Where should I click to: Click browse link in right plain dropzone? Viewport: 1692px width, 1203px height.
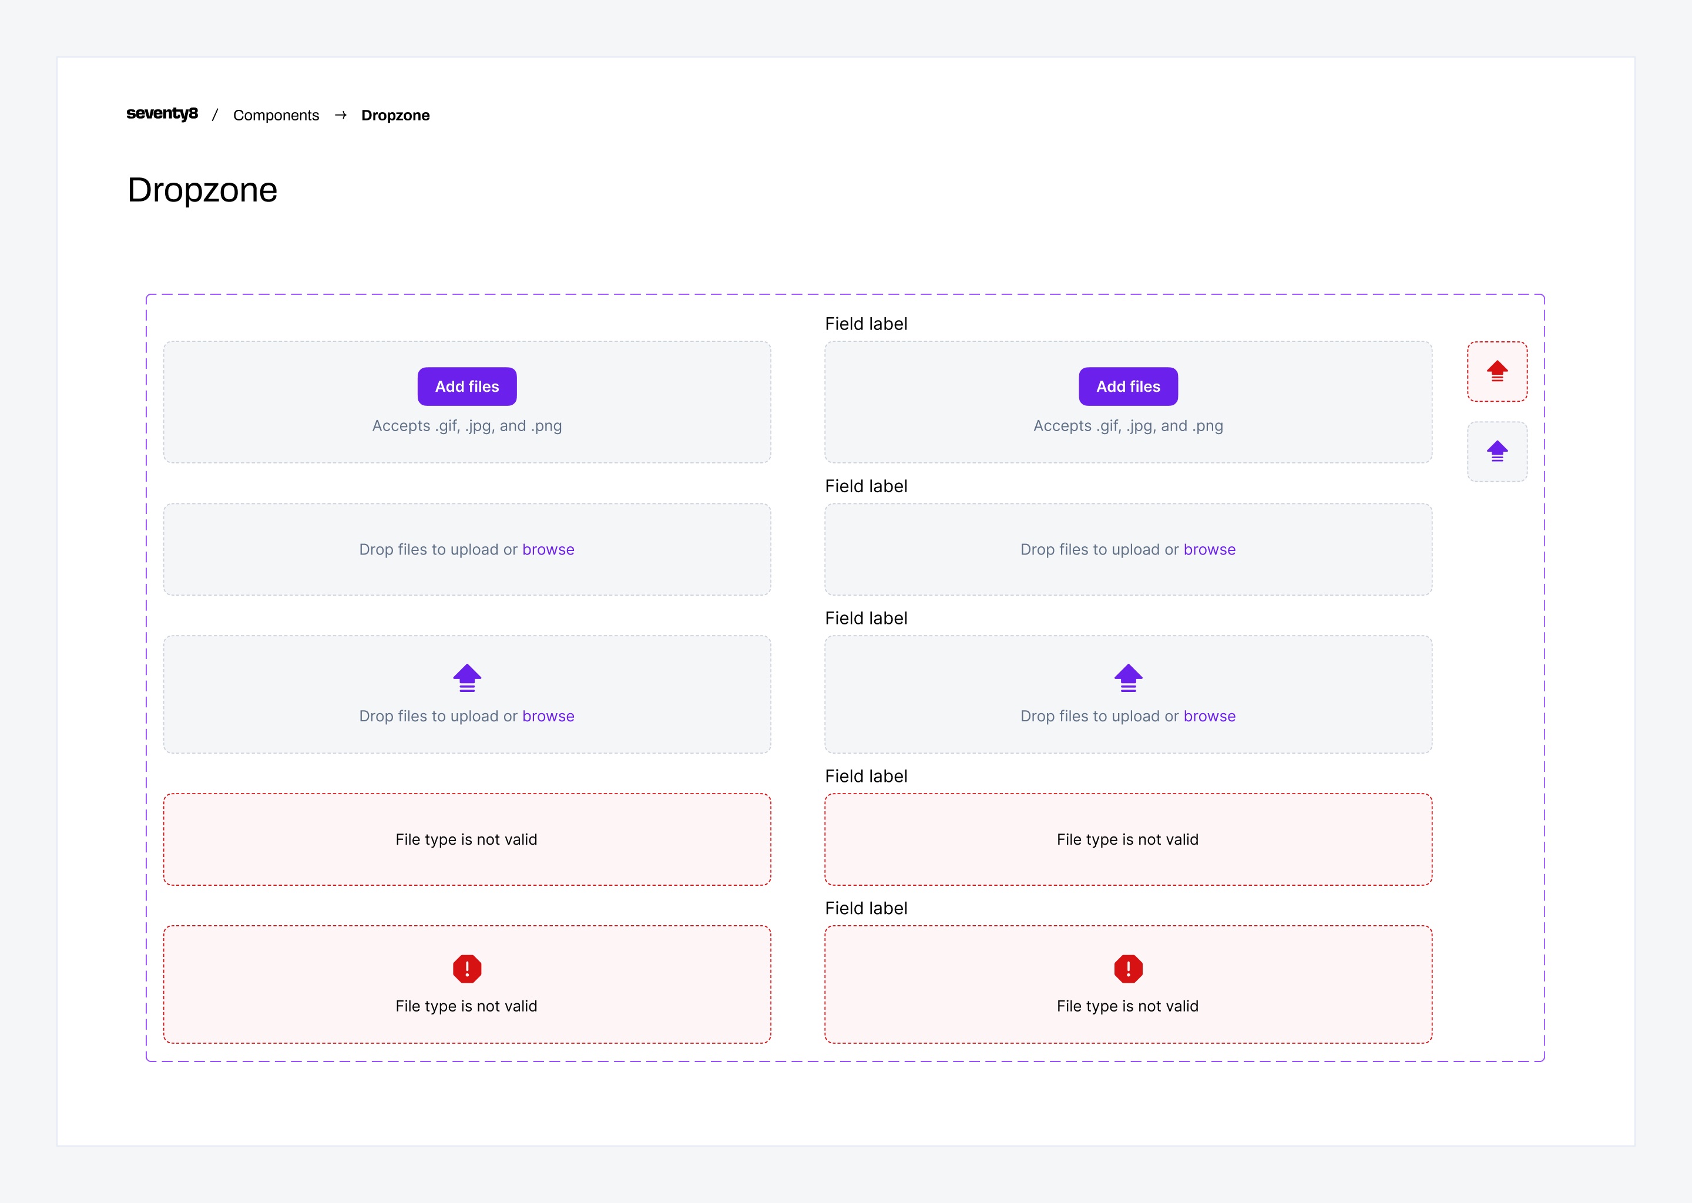click(x=1209, y=550)
